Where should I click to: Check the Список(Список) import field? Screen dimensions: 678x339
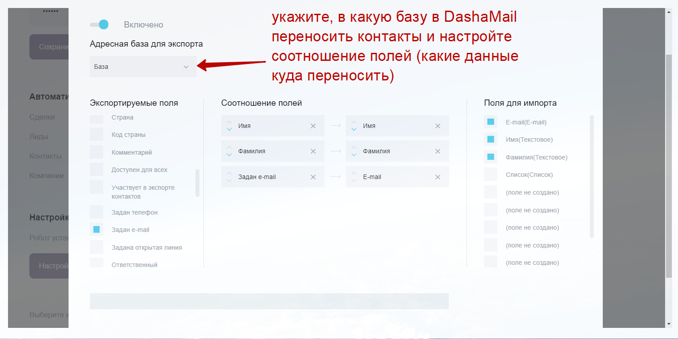[x=491, y=175]
